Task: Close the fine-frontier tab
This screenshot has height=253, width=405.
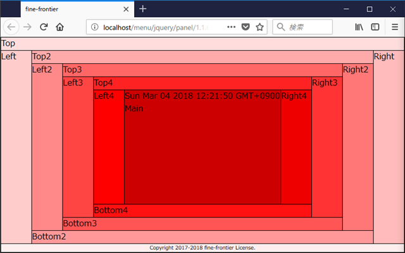Action: click(x=126, y=9)
